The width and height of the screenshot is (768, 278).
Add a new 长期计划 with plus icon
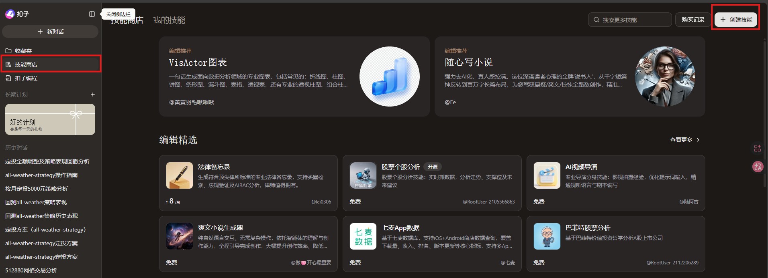click(93, 95)
